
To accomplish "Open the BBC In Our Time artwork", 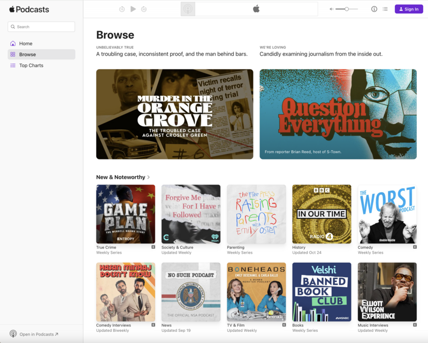I will [x=322, y=214].
